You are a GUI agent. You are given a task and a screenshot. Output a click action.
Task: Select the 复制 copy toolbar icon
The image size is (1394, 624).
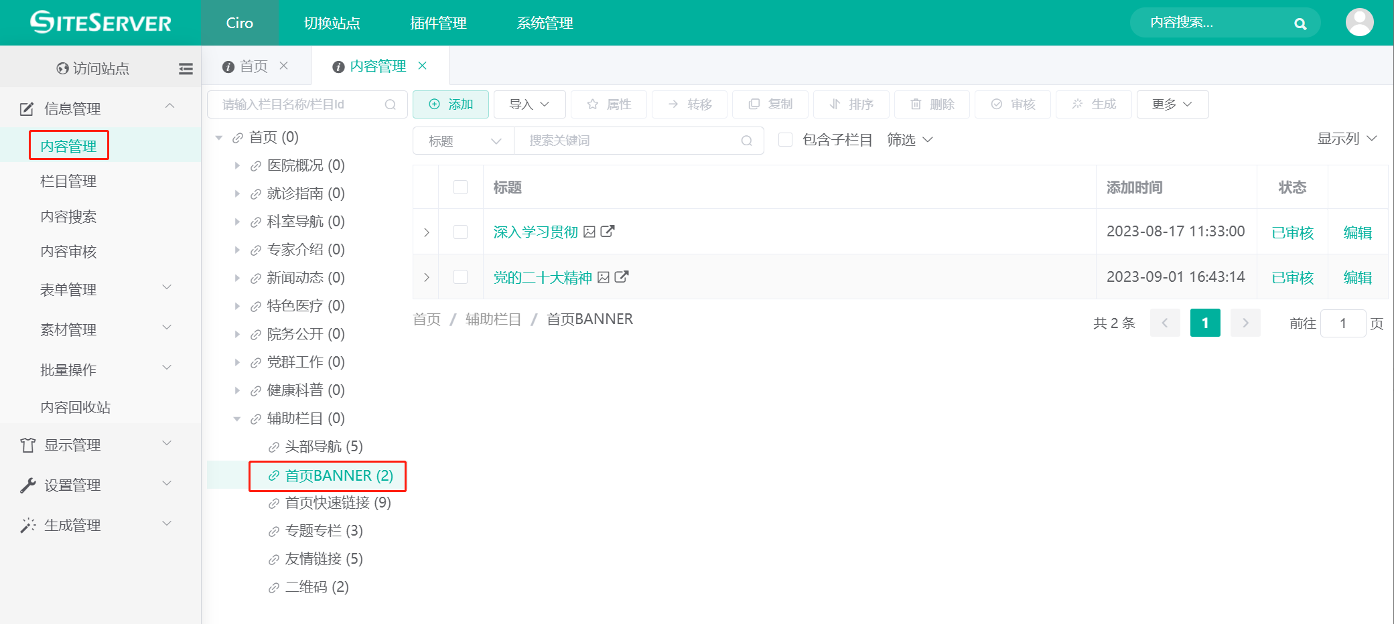tap(770, 104)
